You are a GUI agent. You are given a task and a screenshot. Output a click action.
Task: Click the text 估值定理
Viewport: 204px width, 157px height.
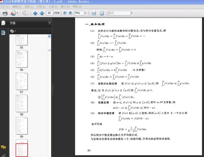[x=103, y=102]
